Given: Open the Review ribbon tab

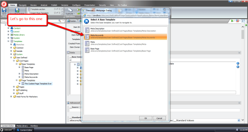Looking at the screenshot, I should pyautogui.click(x=34, y=5).
